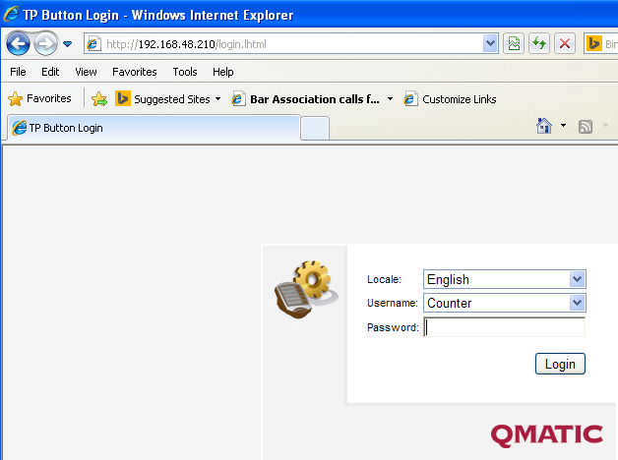Open the Favorites menu in menu bar

(x=135, y=72)
